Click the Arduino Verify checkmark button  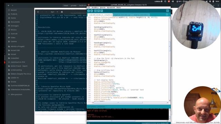[x=88, y=11]
